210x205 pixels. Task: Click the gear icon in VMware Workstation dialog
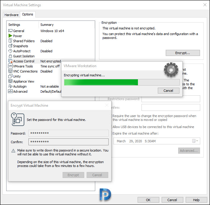tap(171, 70)
